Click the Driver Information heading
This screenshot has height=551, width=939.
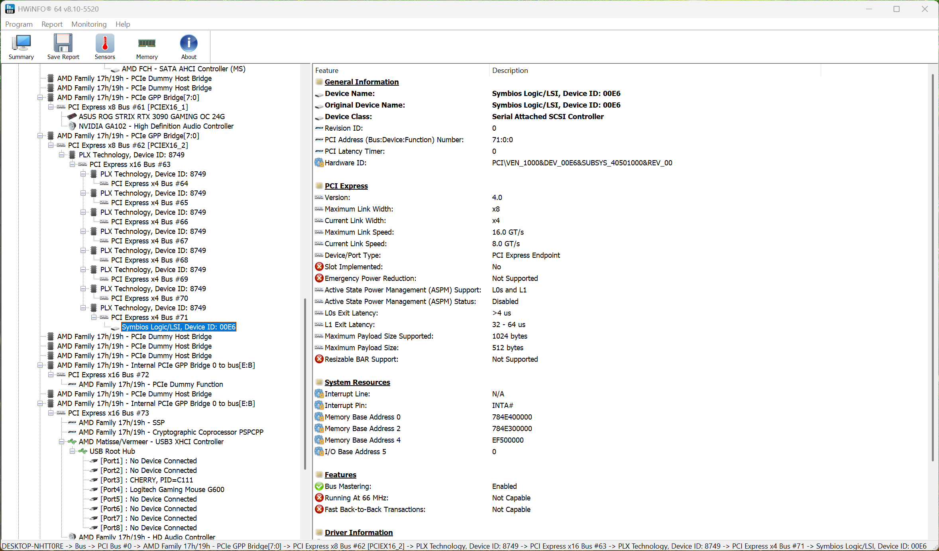pos(358,533)
